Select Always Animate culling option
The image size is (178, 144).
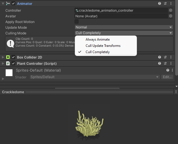click(x=98, y=39)
